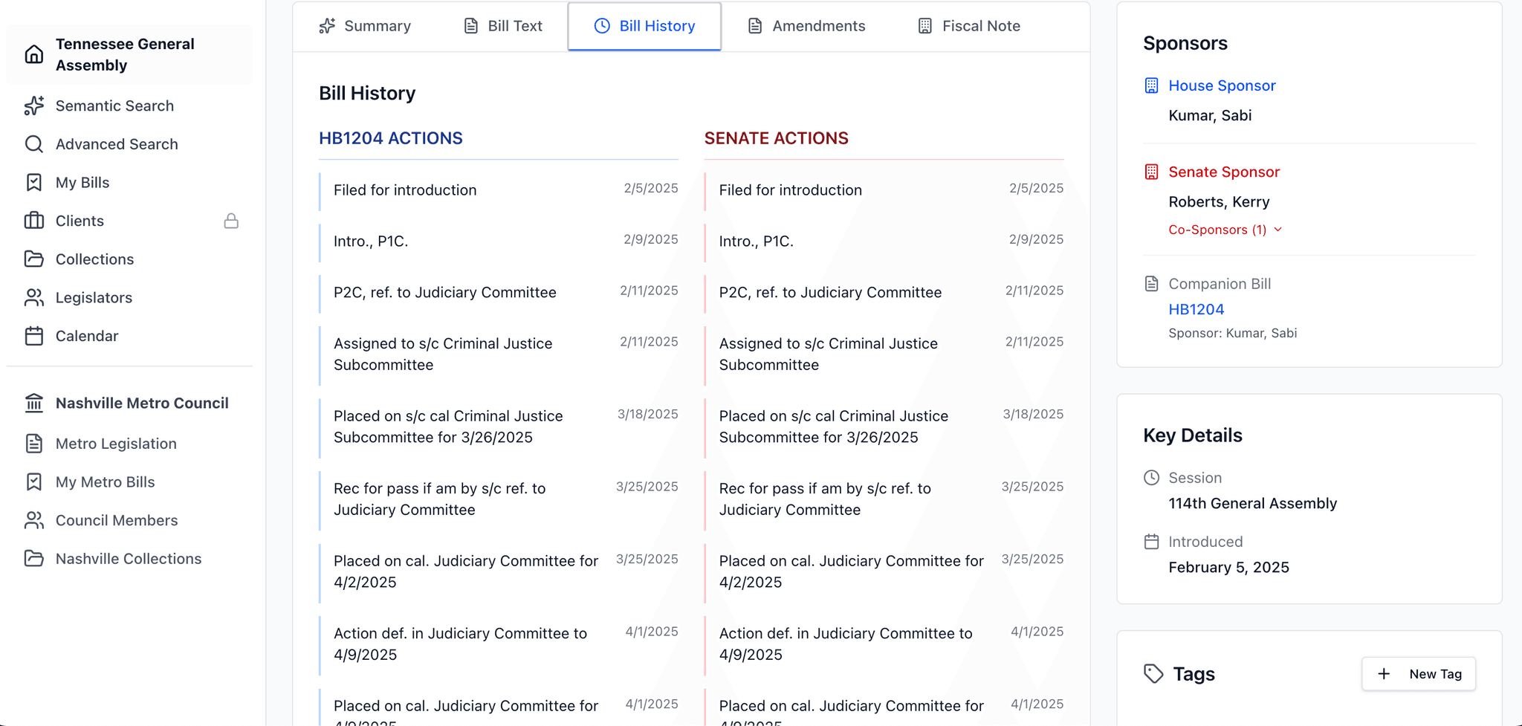Viewport: 1522px width, 726px height.
Task: Open the HB1204 companion bill link
Action: click(x=1196, y=309)
